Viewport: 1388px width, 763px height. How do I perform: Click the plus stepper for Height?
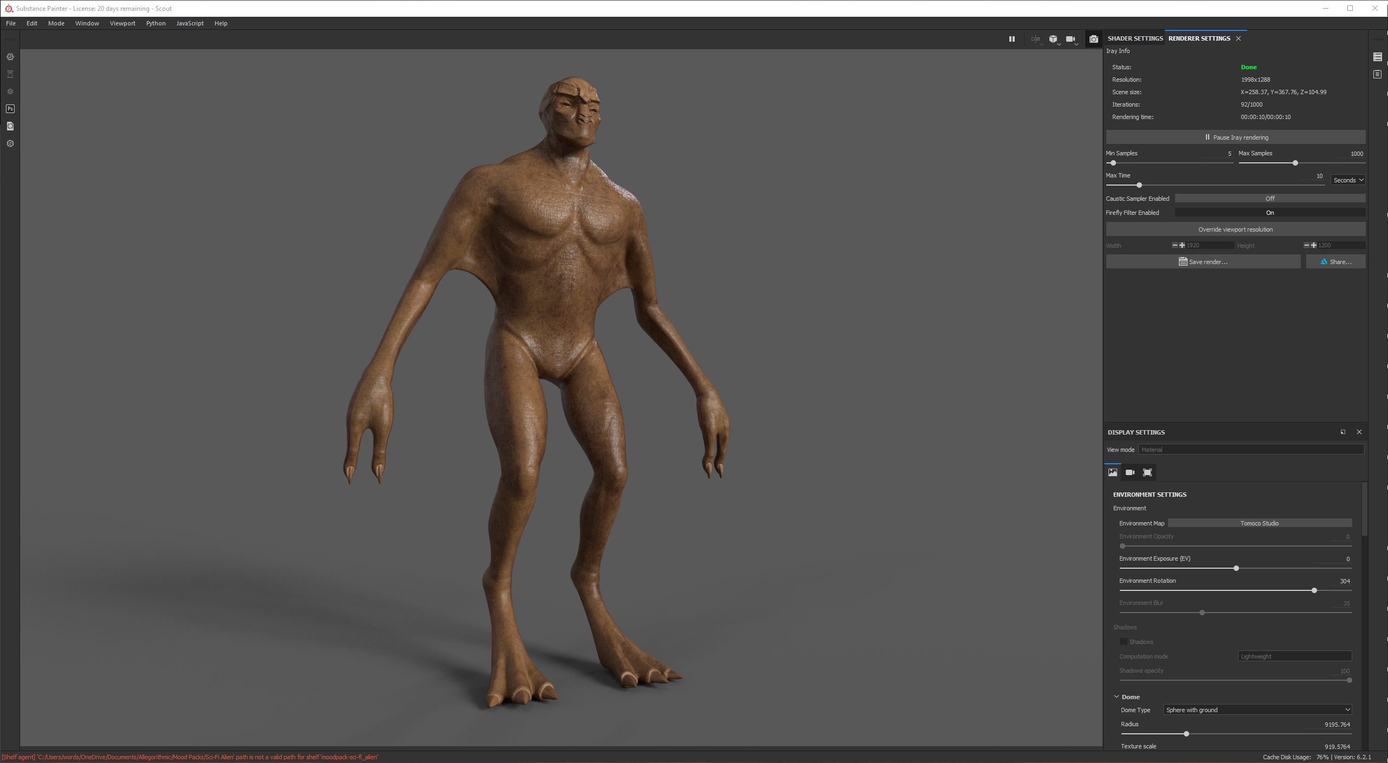1314,245
